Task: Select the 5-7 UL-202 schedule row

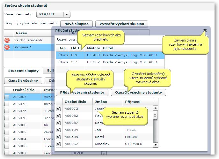Action: click(110, 62)
